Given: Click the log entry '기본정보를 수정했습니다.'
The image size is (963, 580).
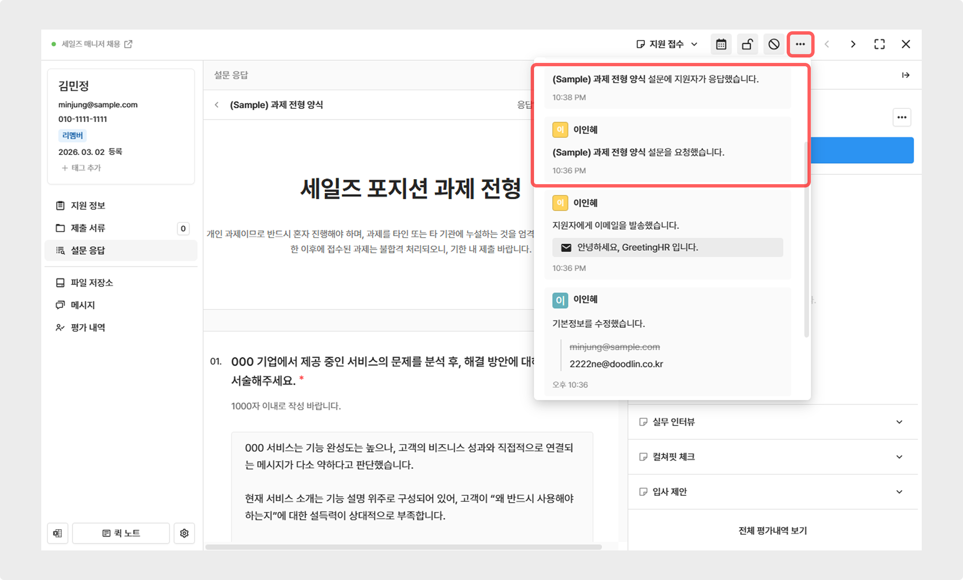Looking at the screenshot, I should tap(599, 324).
